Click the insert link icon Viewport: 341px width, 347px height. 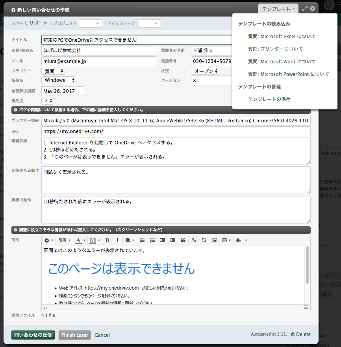coord(194,240)
